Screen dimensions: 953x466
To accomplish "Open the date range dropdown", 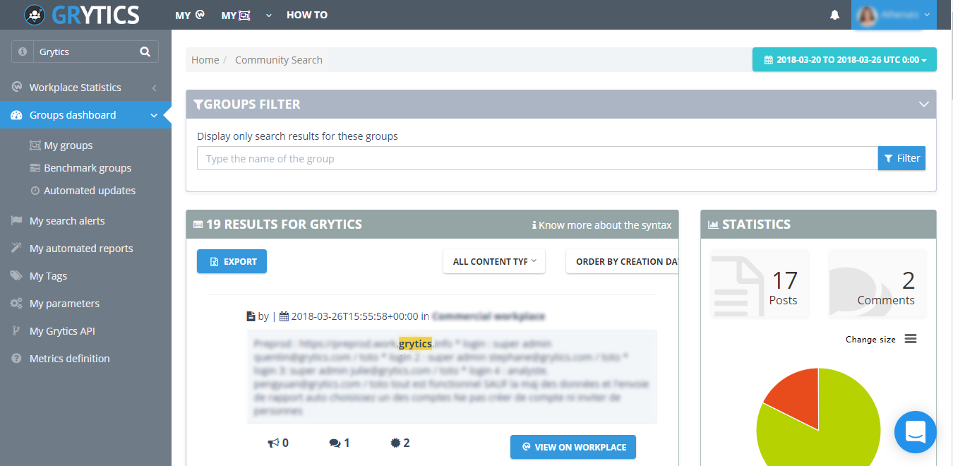I will 844,60.
